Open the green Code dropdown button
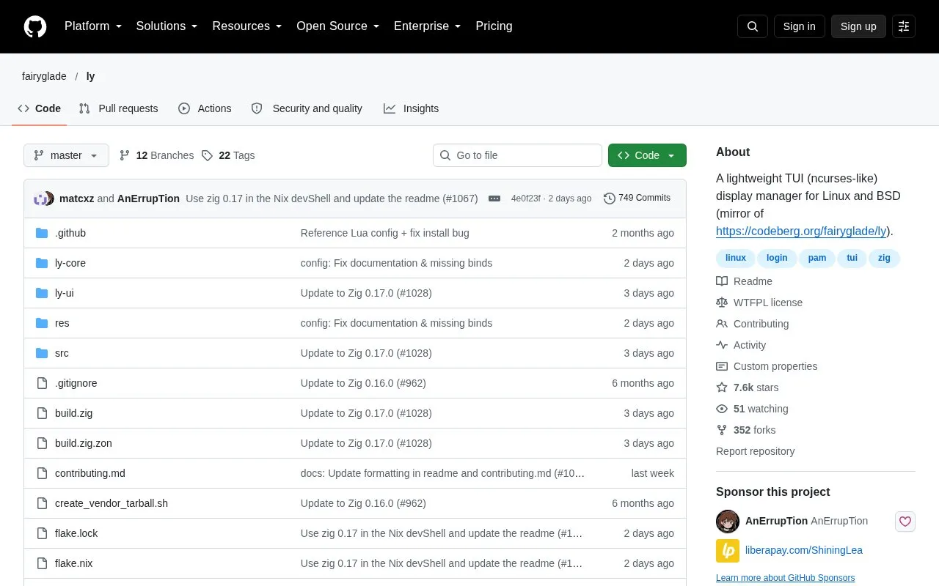939x586 pixels. tap(647, 155)
